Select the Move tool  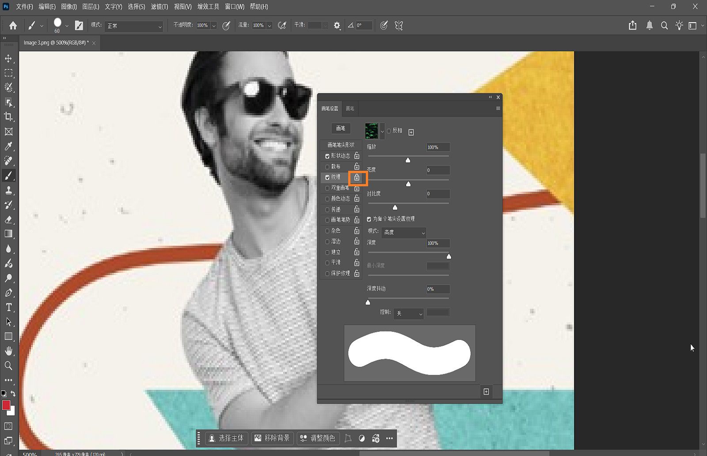point(8,58)
